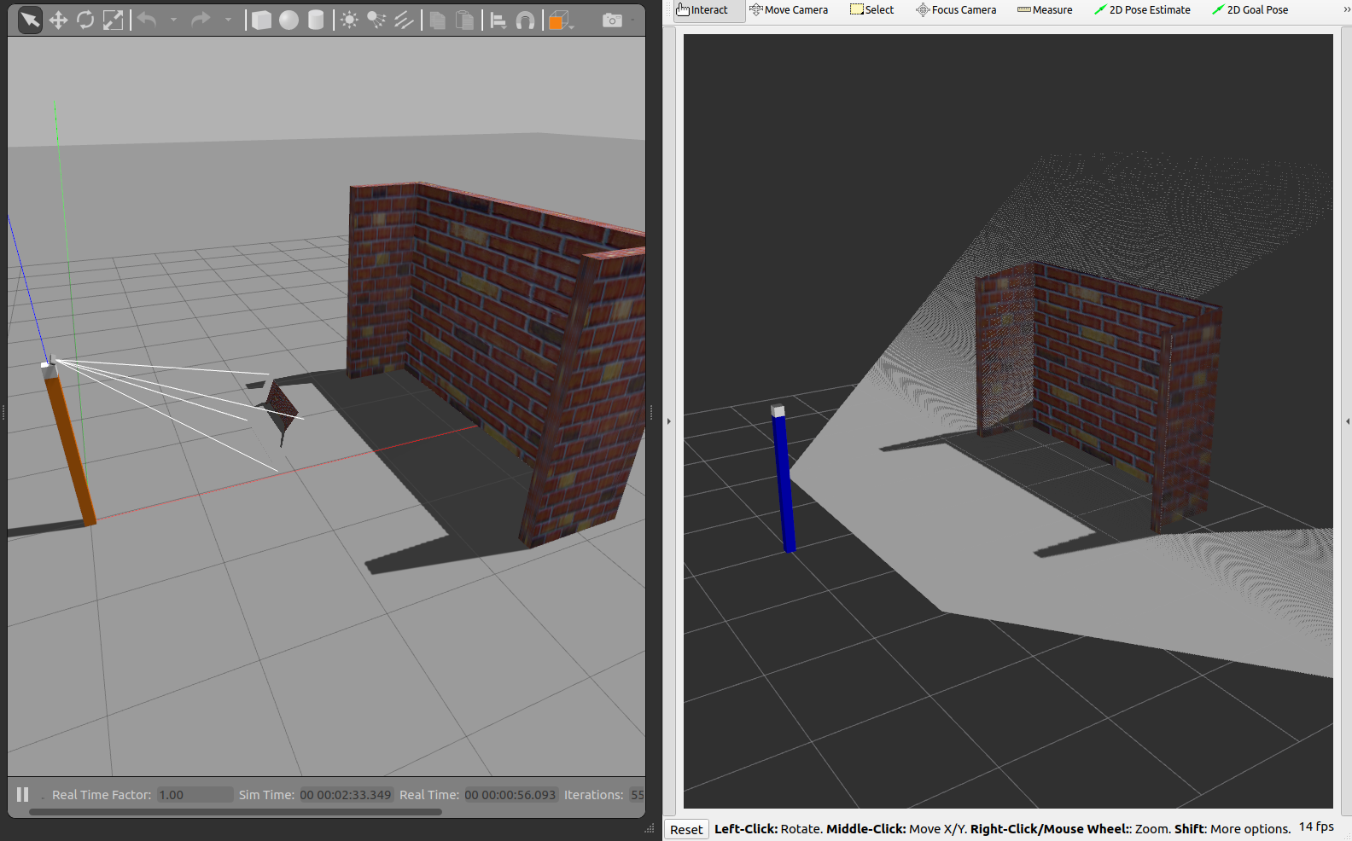This screenshot has height=841, width=1352.
Task: Insert a box shape in Gazebo
Action: [262, 20]
